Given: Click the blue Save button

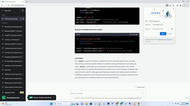Looking at the screenshot, I should point(163,34).
